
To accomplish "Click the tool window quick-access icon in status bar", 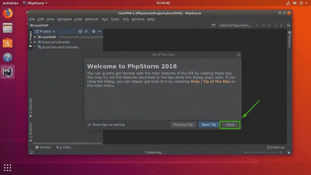I will [x=32, y=152].
